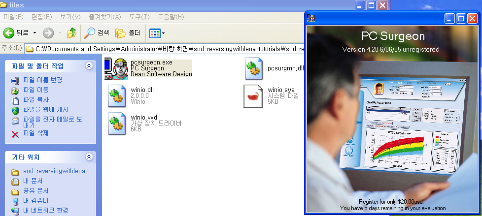Go back with the 뒤로 arrow button

click(16, 32)
